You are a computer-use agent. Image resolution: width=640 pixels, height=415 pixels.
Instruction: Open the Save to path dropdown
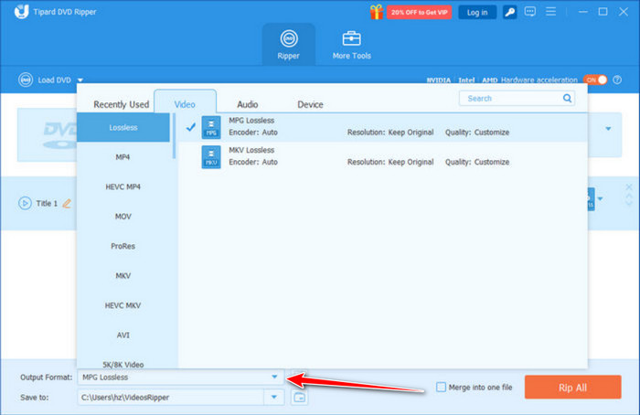[273, 397]
